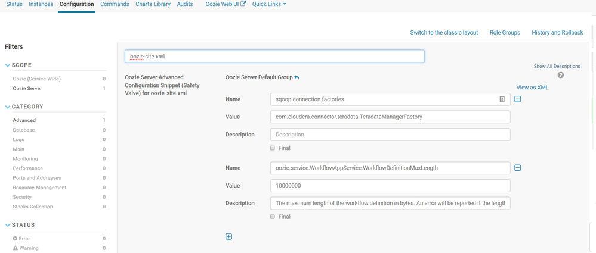The width and height of the screenshot is (596, 253).
Task: Collapse the STATUS filter section
Action: [8, 225]
